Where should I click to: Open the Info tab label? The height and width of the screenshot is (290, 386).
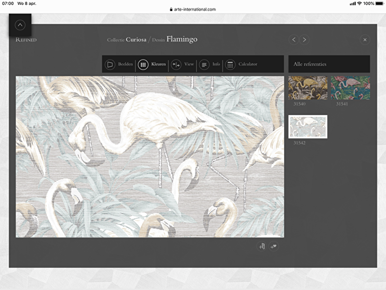tap(216, 64)
